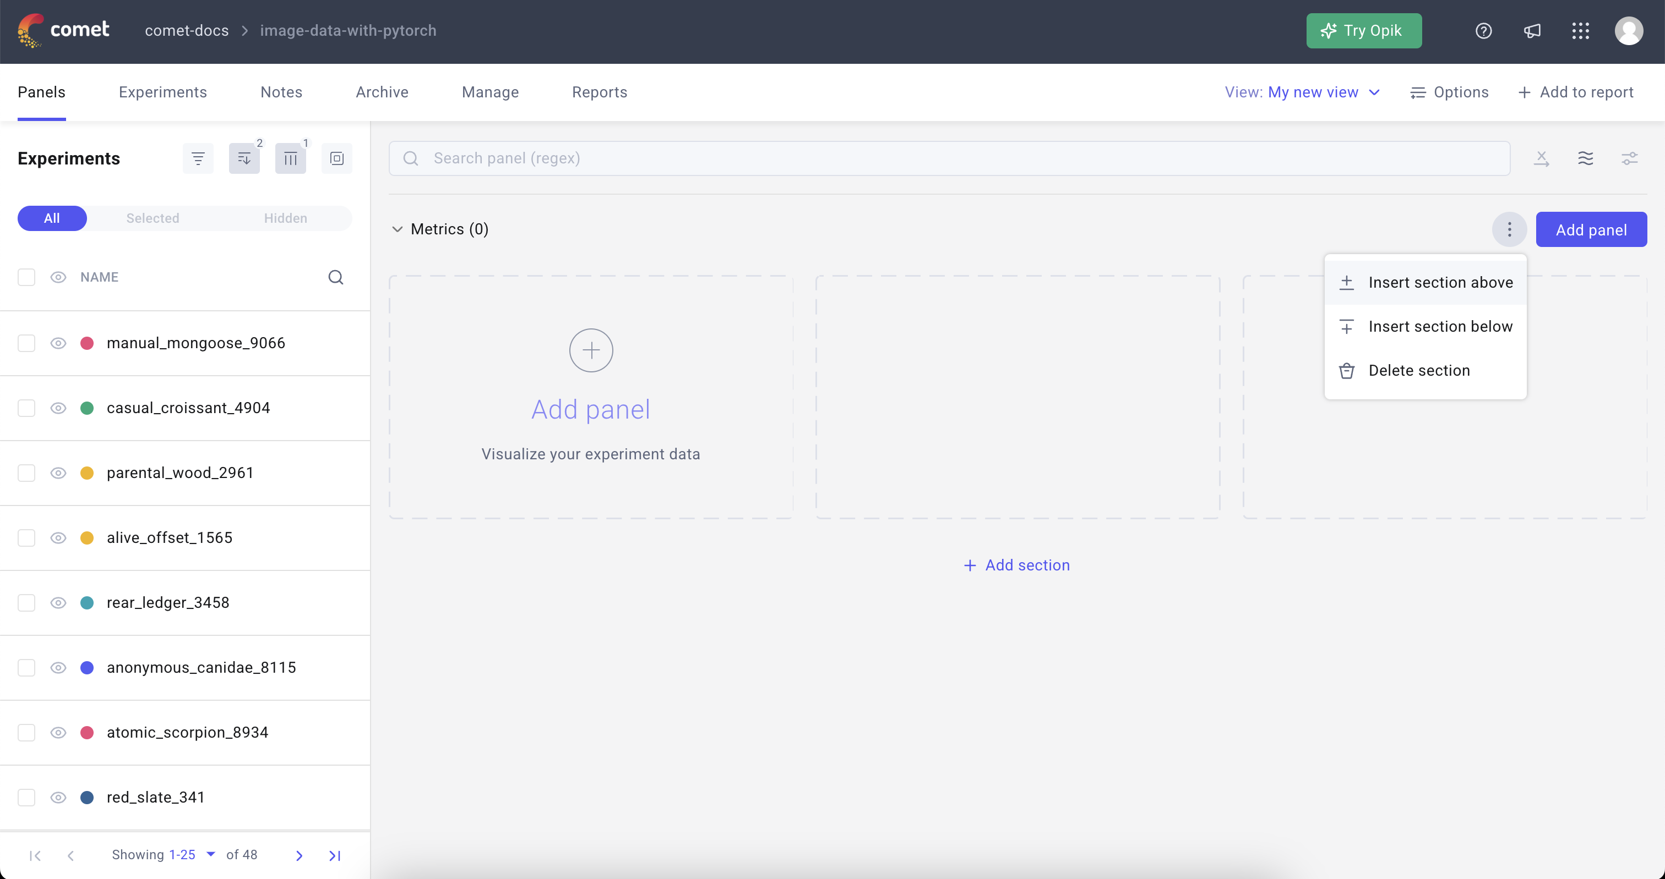Viewport: 1665px width, 879px height.
Task: Collapse the Metrics section
Action: click(x=398, y=229)
